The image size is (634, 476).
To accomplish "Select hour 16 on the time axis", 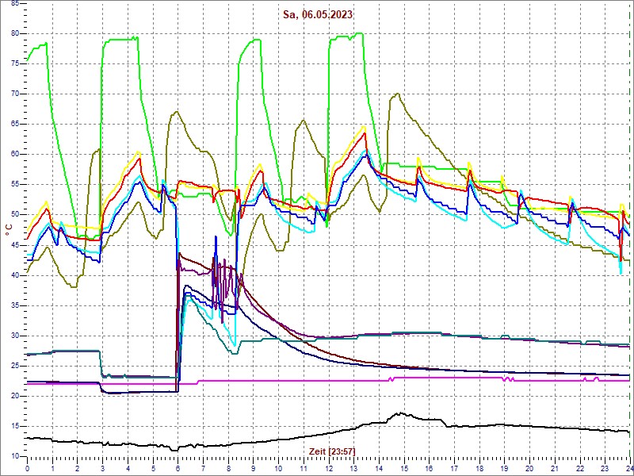I will click(429, 468).
